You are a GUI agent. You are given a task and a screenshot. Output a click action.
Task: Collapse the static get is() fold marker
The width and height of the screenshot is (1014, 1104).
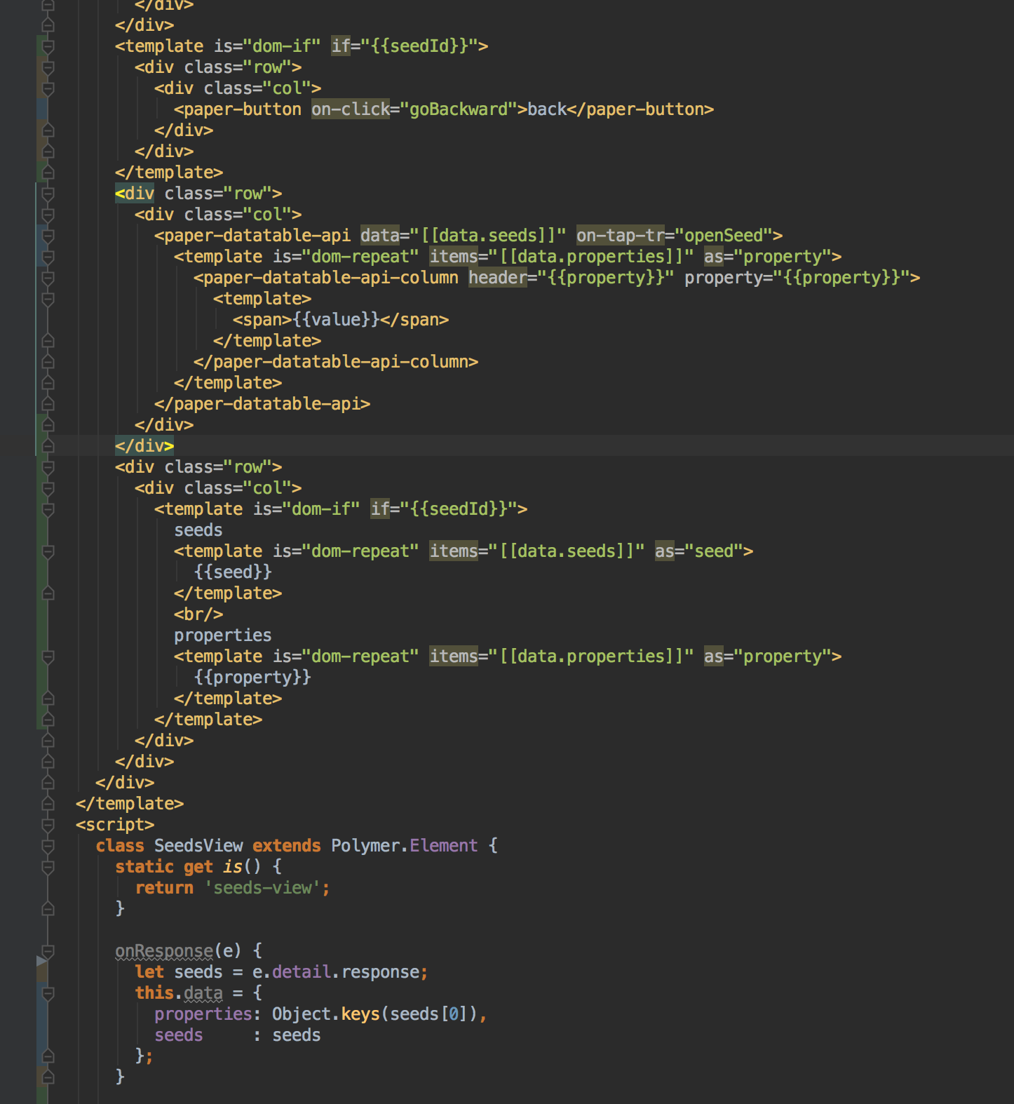tap(48, 868)
